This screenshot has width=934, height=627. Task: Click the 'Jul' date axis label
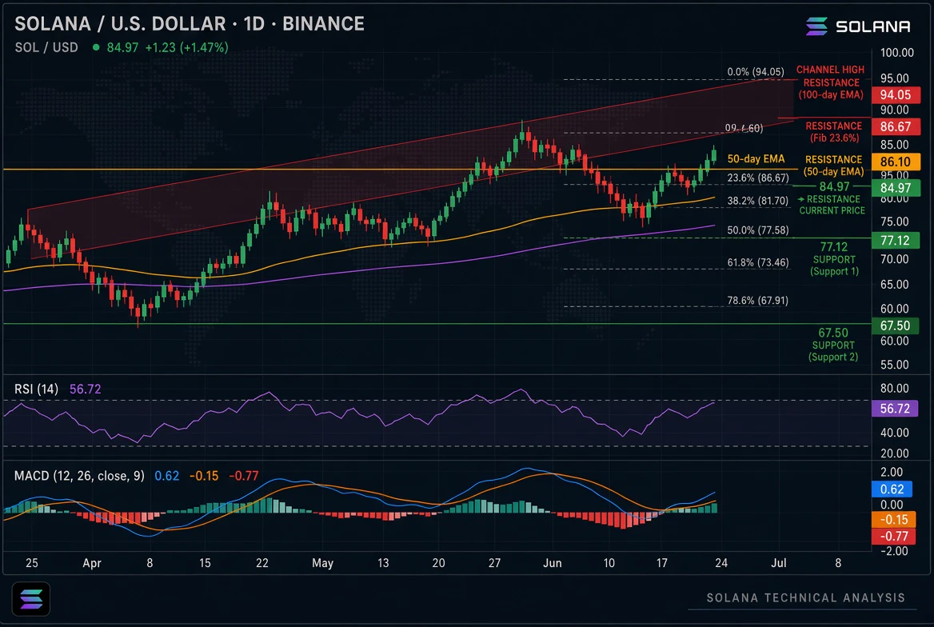pos(779,563)
